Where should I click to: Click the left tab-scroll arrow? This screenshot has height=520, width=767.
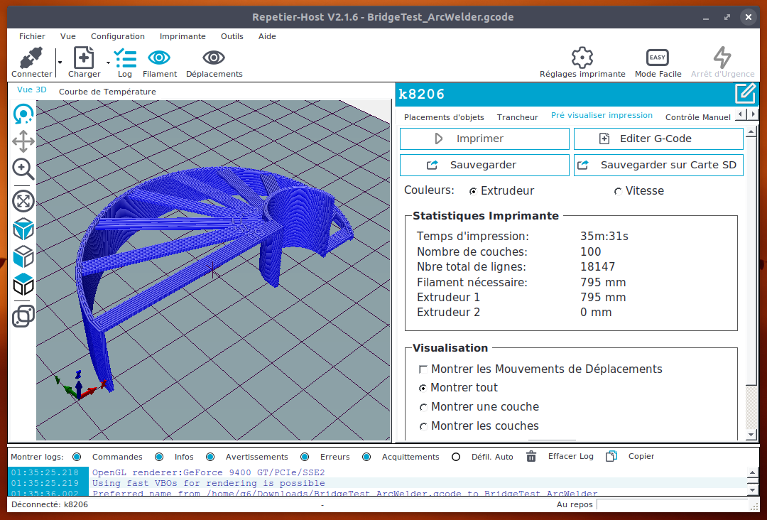pyautogui.click(x=741, y=114)
